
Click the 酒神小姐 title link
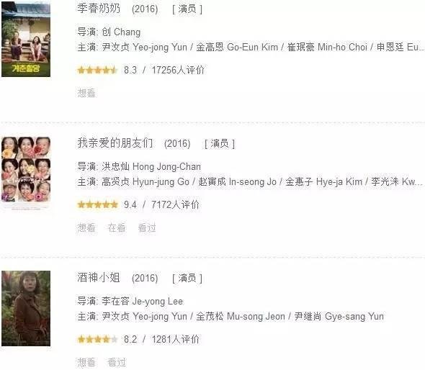tap(99, 278)
